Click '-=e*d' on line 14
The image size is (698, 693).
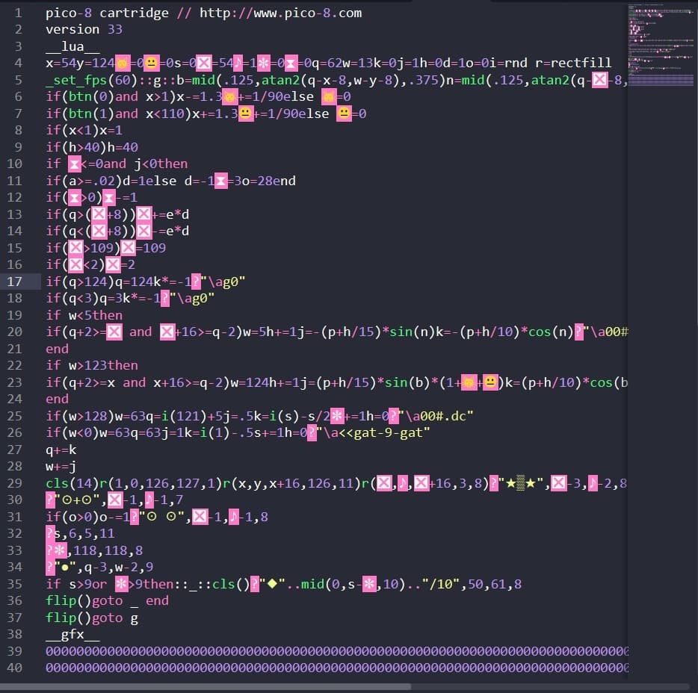pyautogui.click(x=170, y=231)
